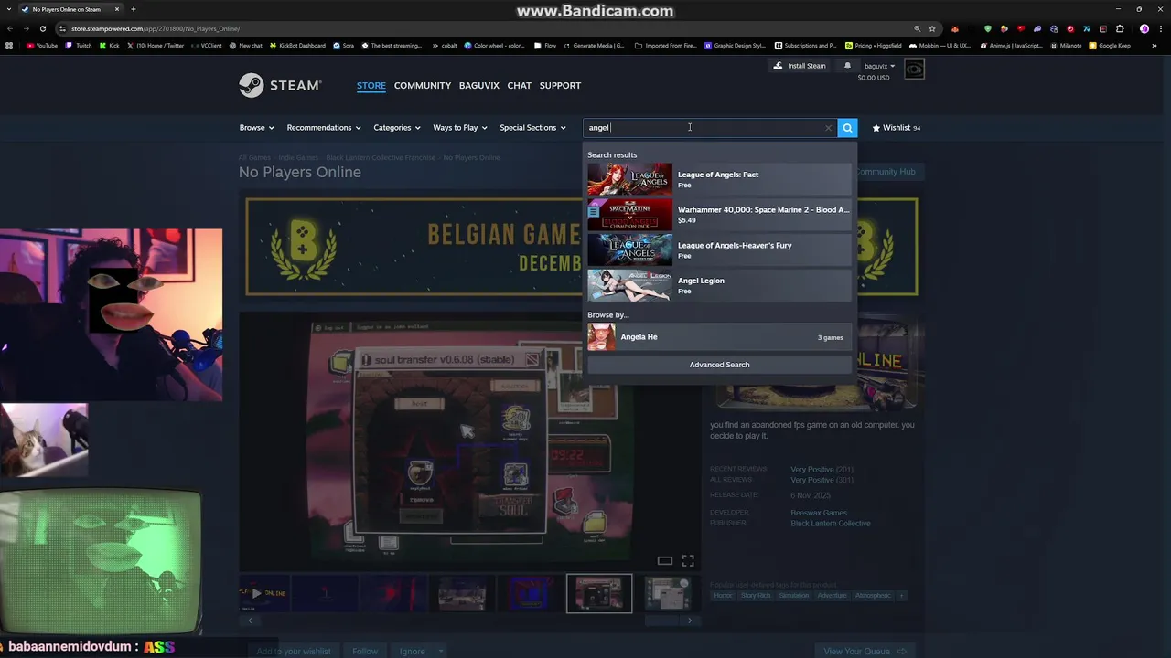Image resolution: width=1171 pixels, height=658 pixels.
Task: Expand the Recommendations dropdown
Action: 324,128
